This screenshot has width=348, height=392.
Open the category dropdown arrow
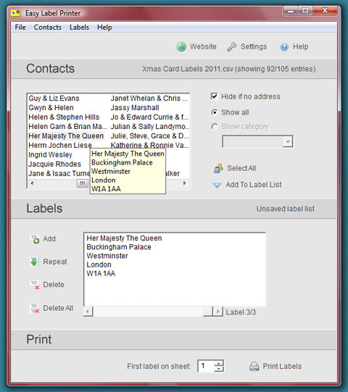[x=288, y=142]
